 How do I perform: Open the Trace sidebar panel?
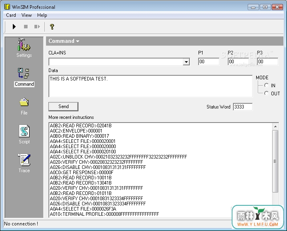pyautogui.click(x=24, y=163)
